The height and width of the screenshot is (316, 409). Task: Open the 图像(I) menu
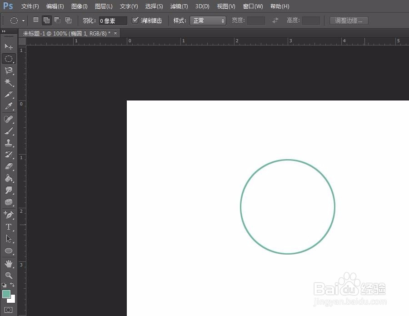click(x=79, y=6)
